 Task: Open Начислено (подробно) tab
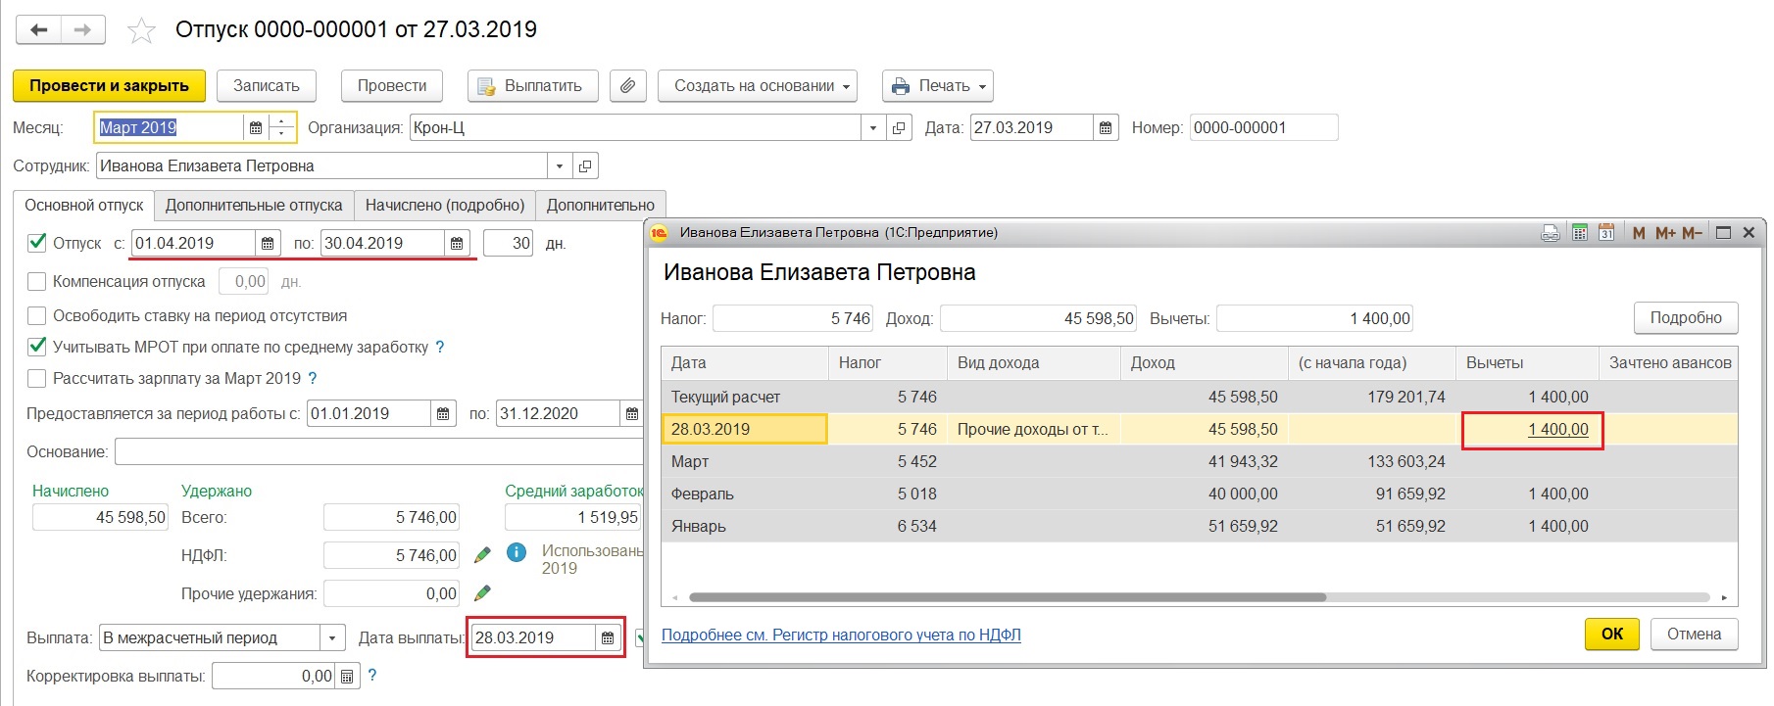point(445,206)
